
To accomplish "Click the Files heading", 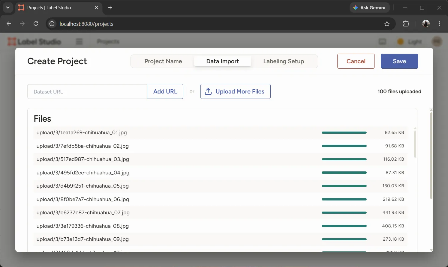I will click(x=42, y=119).
